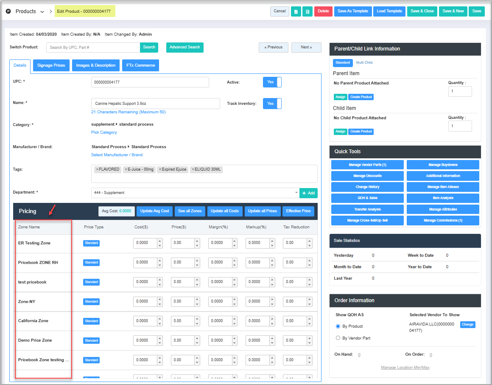Switch to the Signage Prices tab
Screen dimensions: 492x385
click(x=51, y=65)
